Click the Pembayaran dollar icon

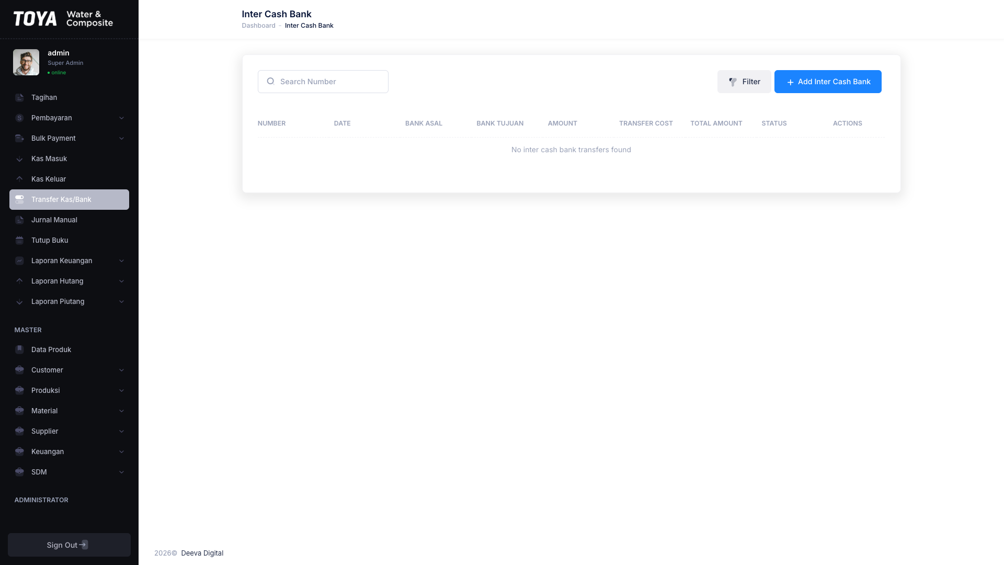tap(19, 118)
